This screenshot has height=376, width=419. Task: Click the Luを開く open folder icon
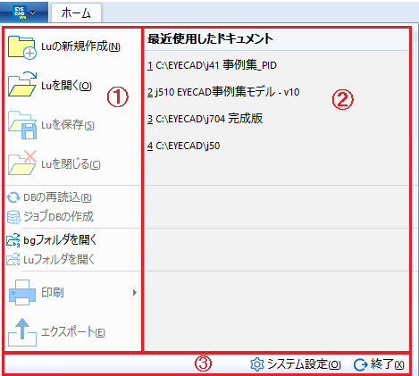pyautogui.click(x=22, y=84)
